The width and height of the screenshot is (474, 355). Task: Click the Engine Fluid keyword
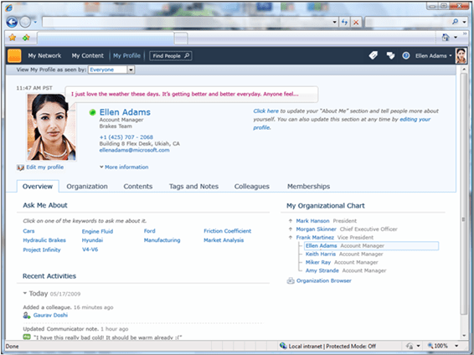coord(97,231)
